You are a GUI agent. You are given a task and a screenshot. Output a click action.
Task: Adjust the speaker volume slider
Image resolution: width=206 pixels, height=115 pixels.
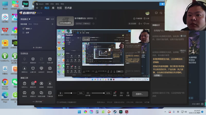click(98, 93)
